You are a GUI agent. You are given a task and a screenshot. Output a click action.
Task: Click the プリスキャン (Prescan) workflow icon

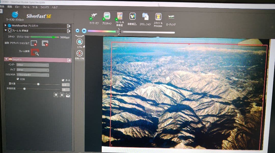107,16
